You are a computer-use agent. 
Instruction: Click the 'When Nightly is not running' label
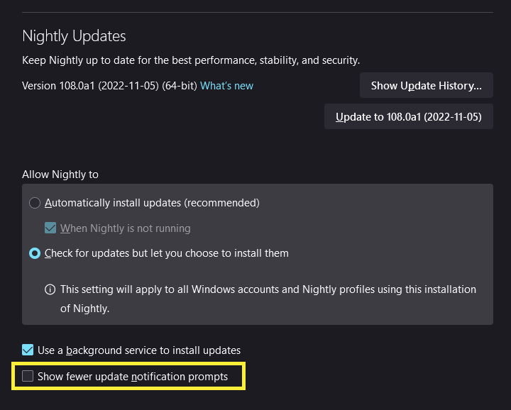point(126,228)
